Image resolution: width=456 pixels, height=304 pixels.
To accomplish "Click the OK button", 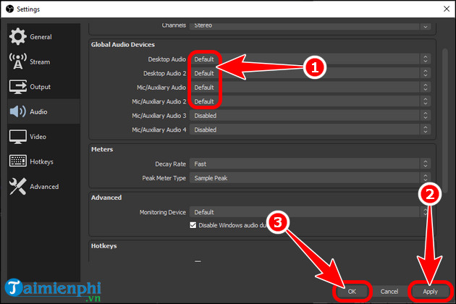I will (x=352, y=292).
